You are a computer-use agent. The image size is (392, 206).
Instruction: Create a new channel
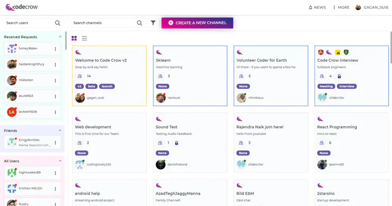[197, 23]
